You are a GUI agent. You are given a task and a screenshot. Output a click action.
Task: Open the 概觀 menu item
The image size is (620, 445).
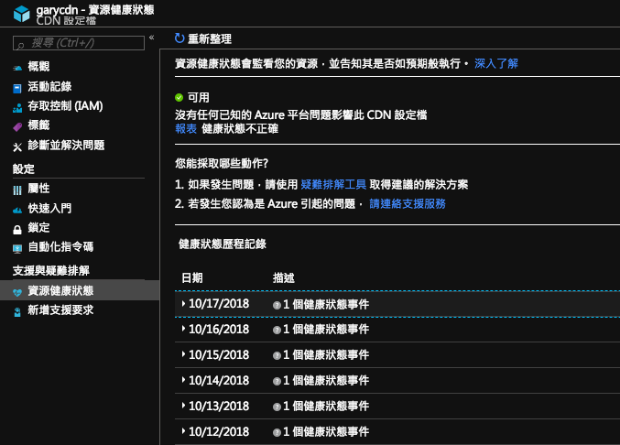point(38,67)
